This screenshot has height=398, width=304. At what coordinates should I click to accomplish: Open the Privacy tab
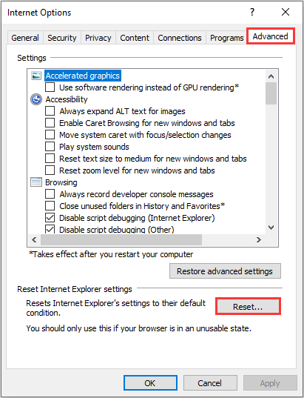click(98, 38)
